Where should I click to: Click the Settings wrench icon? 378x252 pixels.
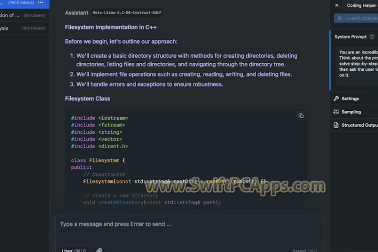pyautogui.click(x=336, y=98)
